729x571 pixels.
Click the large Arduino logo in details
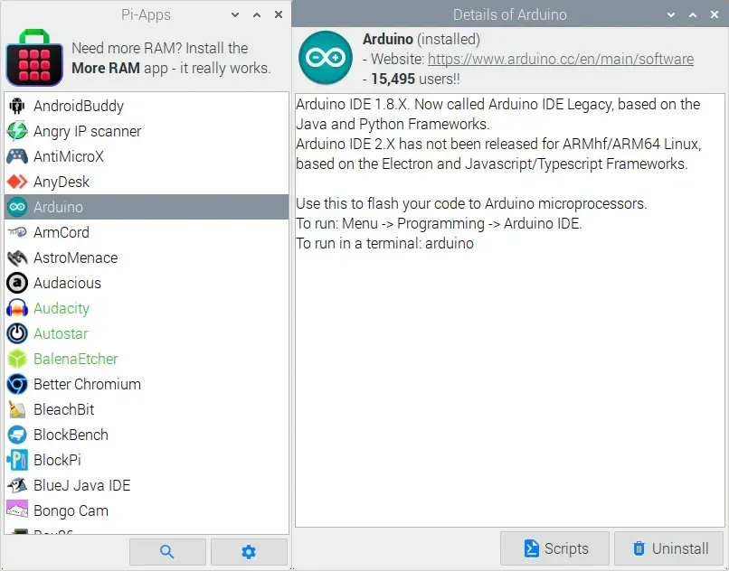pyautogui.click(x=326, y=58)
